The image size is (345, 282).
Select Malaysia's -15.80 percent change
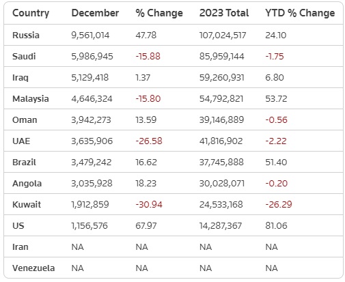[x=148, y=99]
